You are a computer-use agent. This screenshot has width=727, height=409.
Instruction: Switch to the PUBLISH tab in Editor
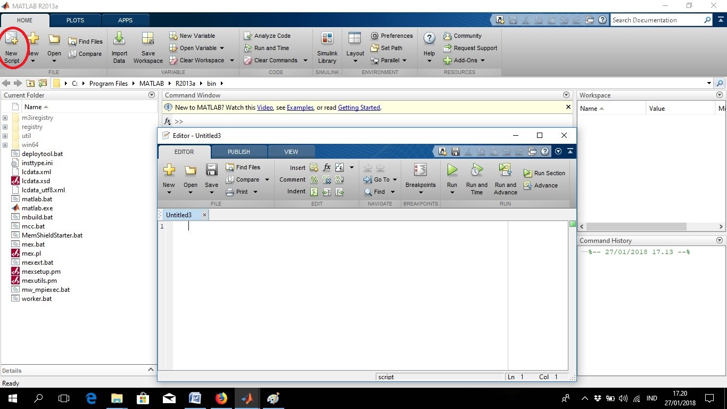238,152
